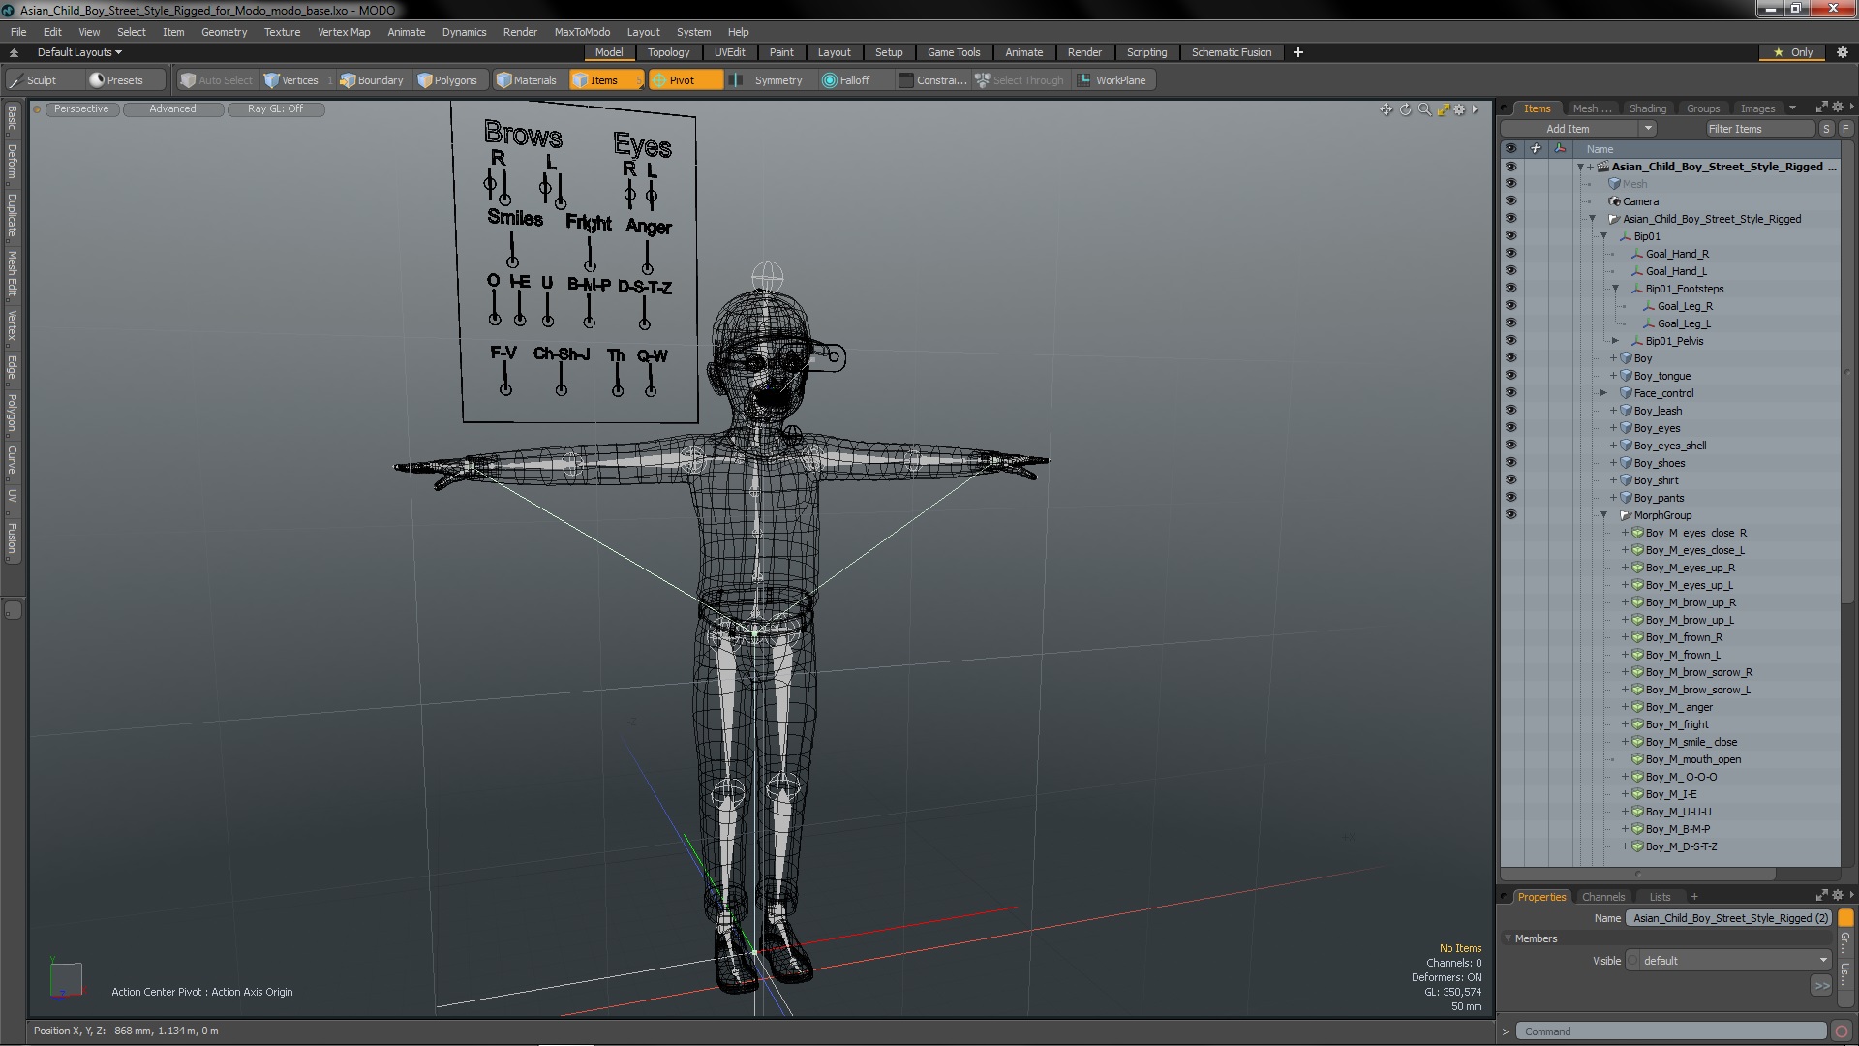Click the UVEdit tab icon
This screenshot has height=1046, width=1859.
pyautogui.click(x=729, y=52)
